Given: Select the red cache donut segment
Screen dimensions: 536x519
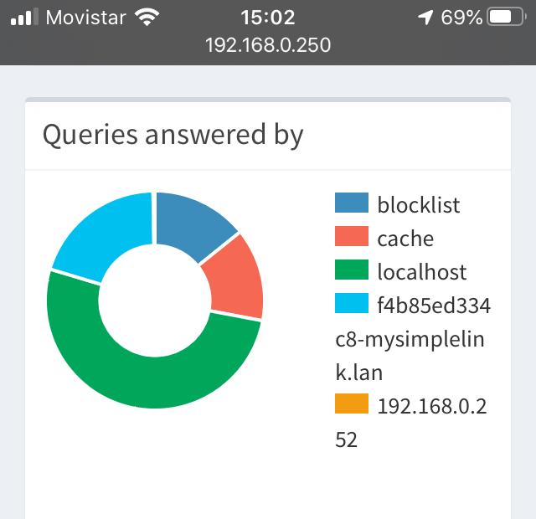Looking at the screenshot, I should 238,279.
